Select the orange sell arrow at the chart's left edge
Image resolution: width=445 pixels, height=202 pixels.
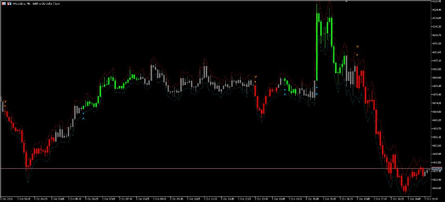tap(5, 101)
